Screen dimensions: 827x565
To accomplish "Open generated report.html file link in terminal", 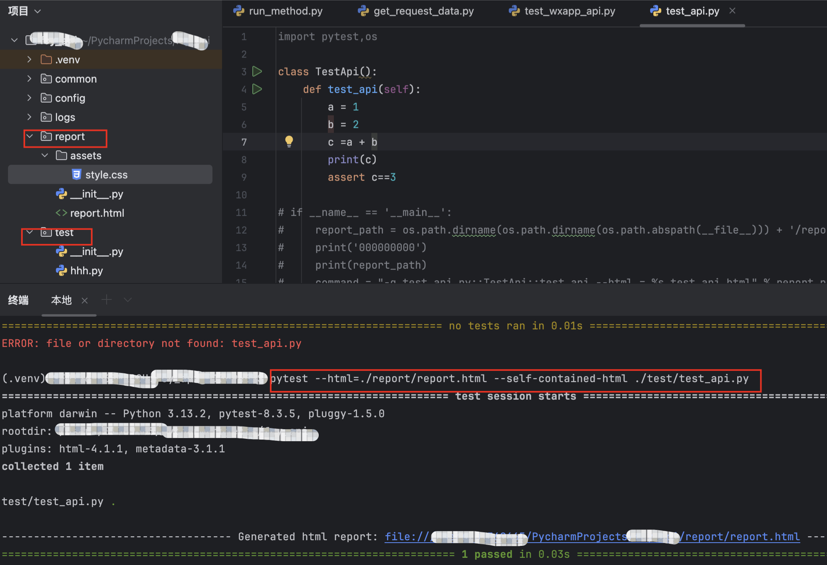I will [x=742, y=537].
